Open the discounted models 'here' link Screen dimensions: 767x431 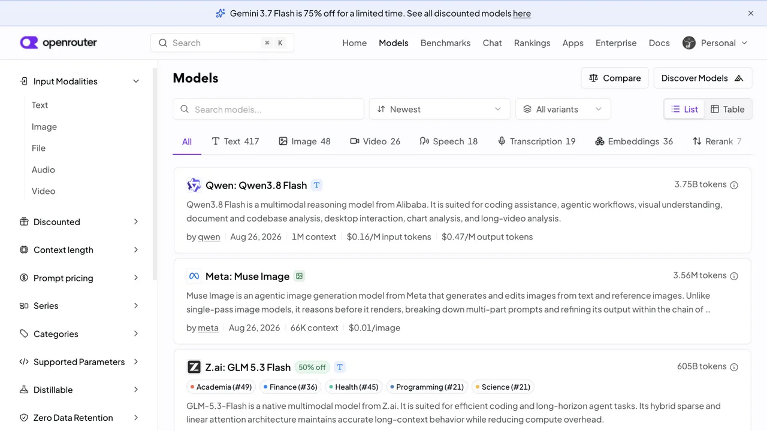522,13
